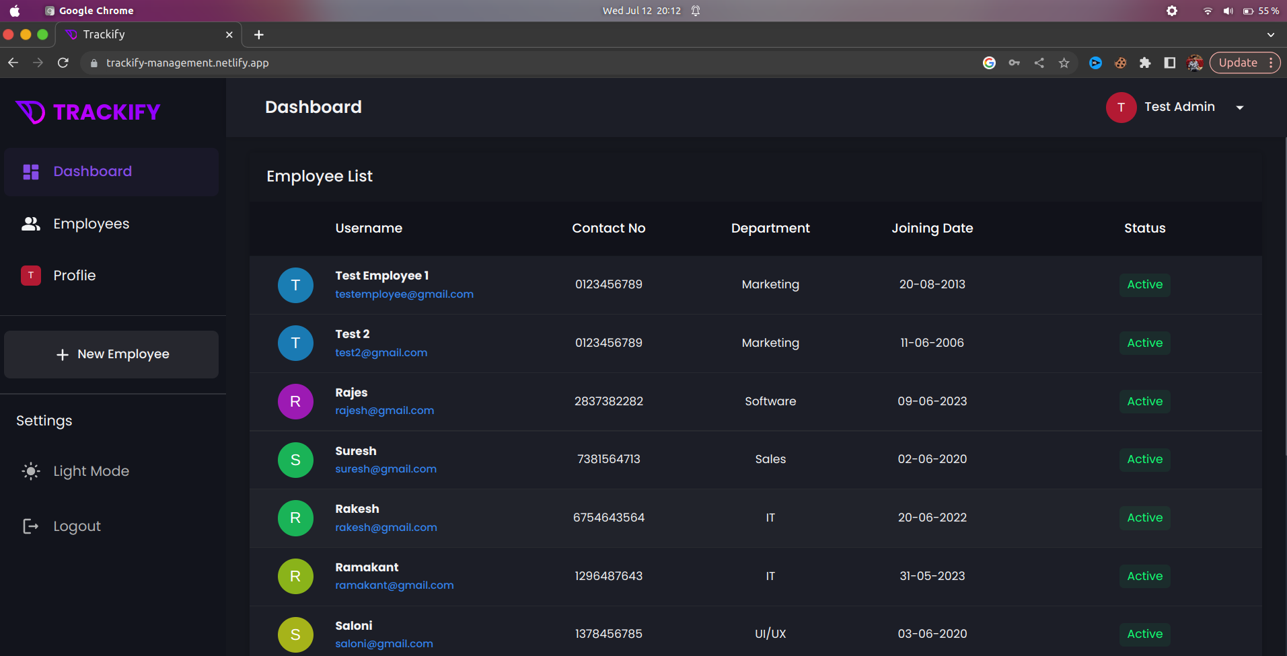Open testemployee@gmail.com email link

(x=404, y=294)
